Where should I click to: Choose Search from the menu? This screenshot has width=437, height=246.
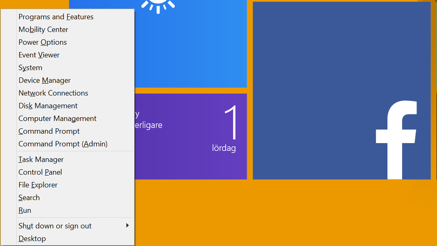pos(75,198)
